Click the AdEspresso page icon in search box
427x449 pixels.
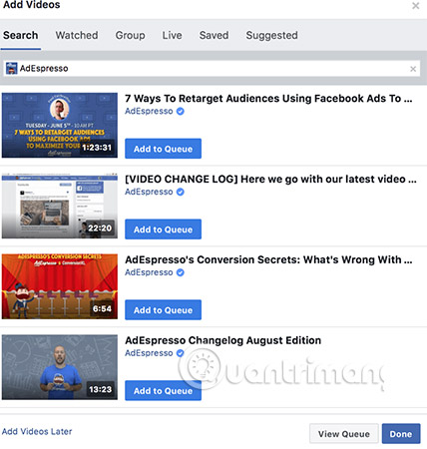[x=12, y=68]
